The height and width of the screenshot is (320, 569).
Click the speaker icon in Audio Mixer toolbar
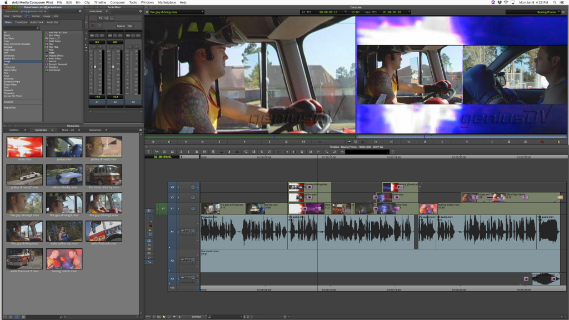pos(101,18)
